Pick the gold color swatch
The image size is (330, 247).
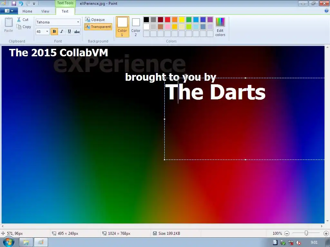click(175, 27)
